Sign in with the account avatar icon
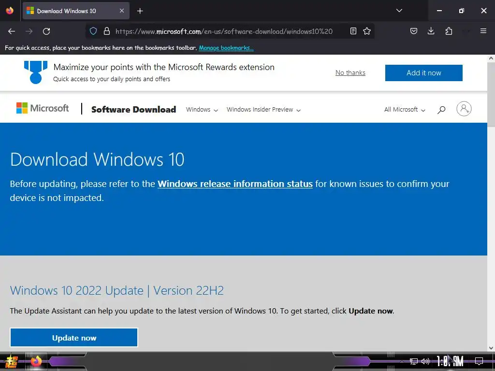 tap(464, 109)
